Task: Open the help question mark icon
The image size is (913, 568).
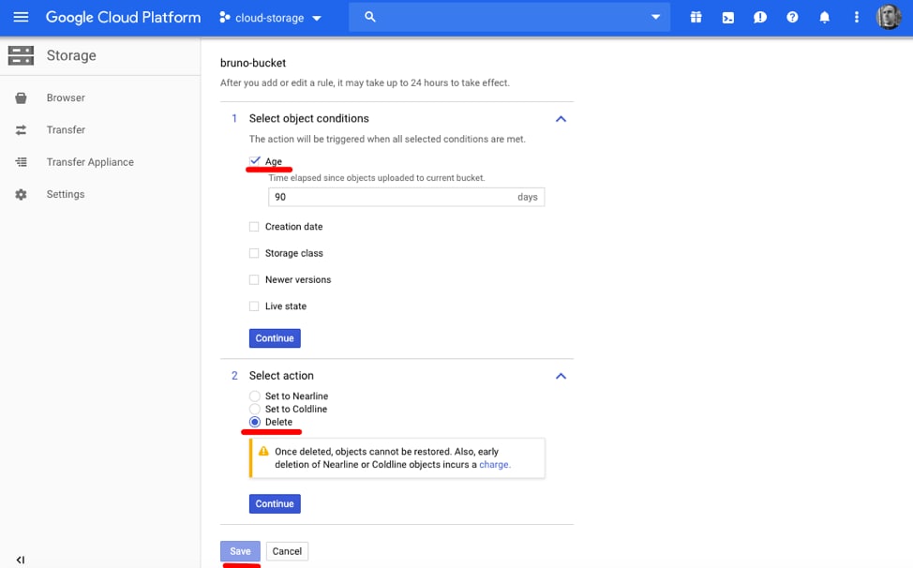Action: pos(792,17)
